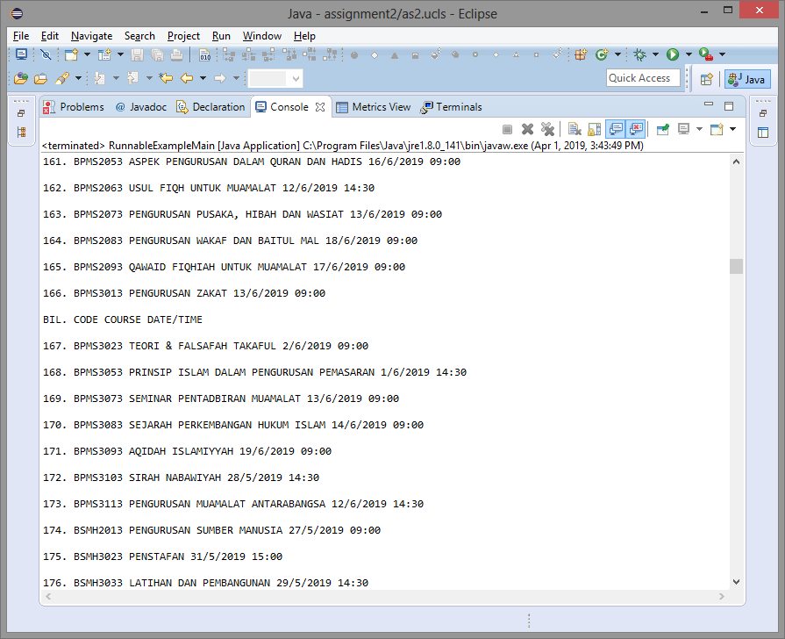Click the New Java Package icon
The width and height of the screenshot is (785, 639).
click(581, 54)
